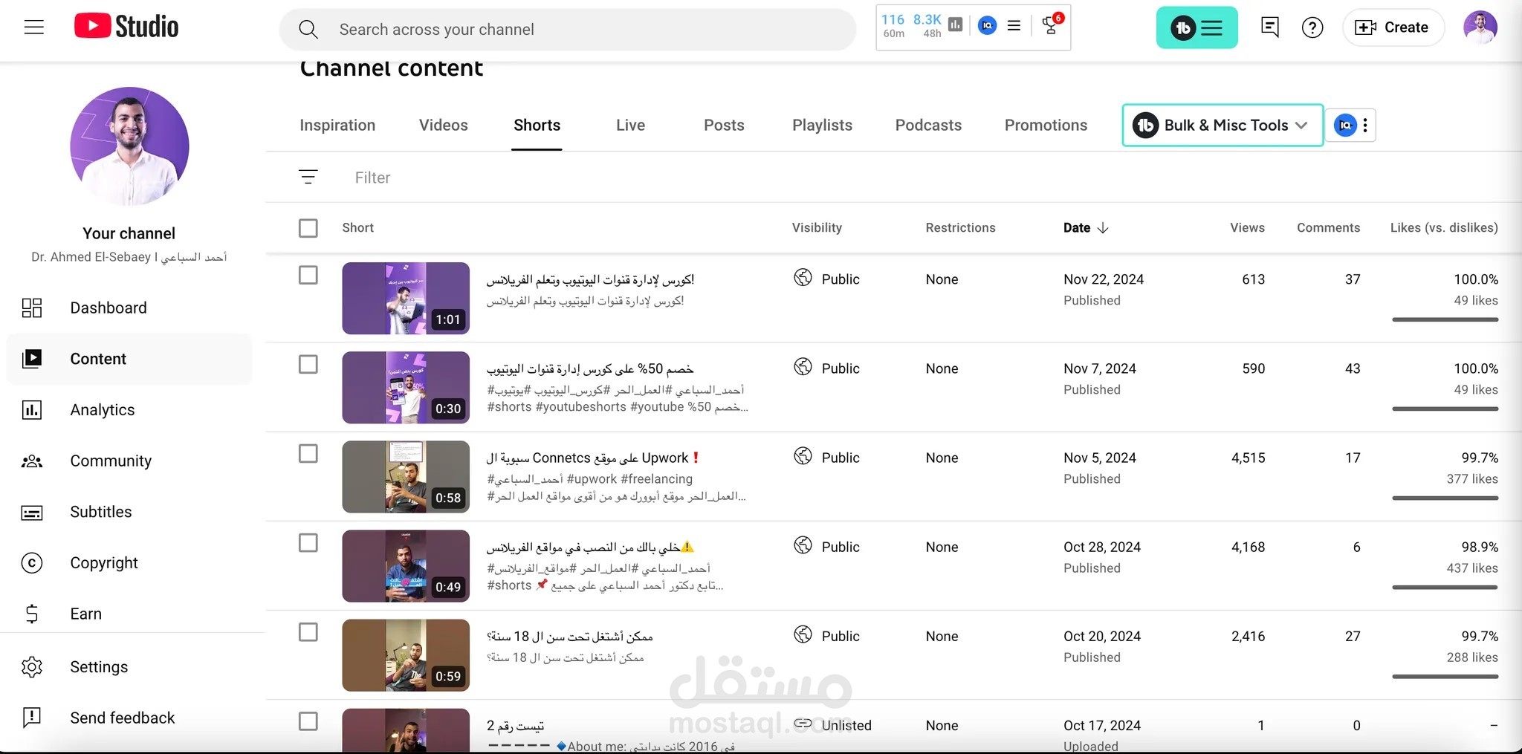Click the Comments column header
1522x754 pixels.
pos(1328,228)
